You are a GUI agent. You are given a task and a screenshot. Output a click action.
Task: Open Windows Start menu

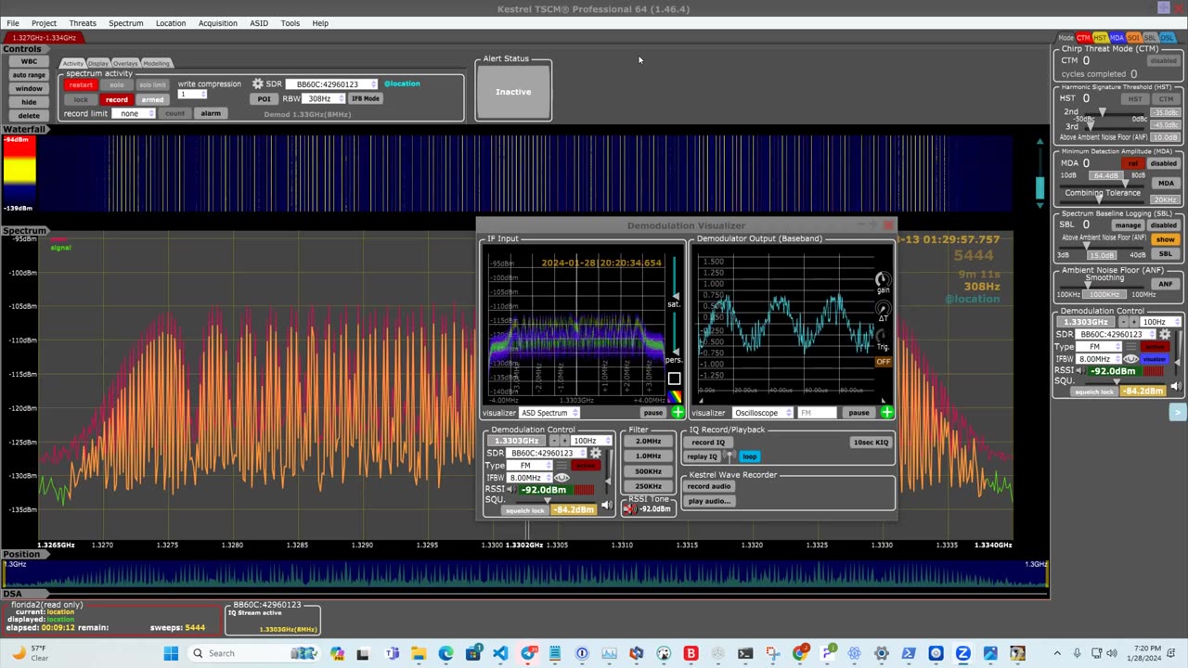(x=171, y=653)
